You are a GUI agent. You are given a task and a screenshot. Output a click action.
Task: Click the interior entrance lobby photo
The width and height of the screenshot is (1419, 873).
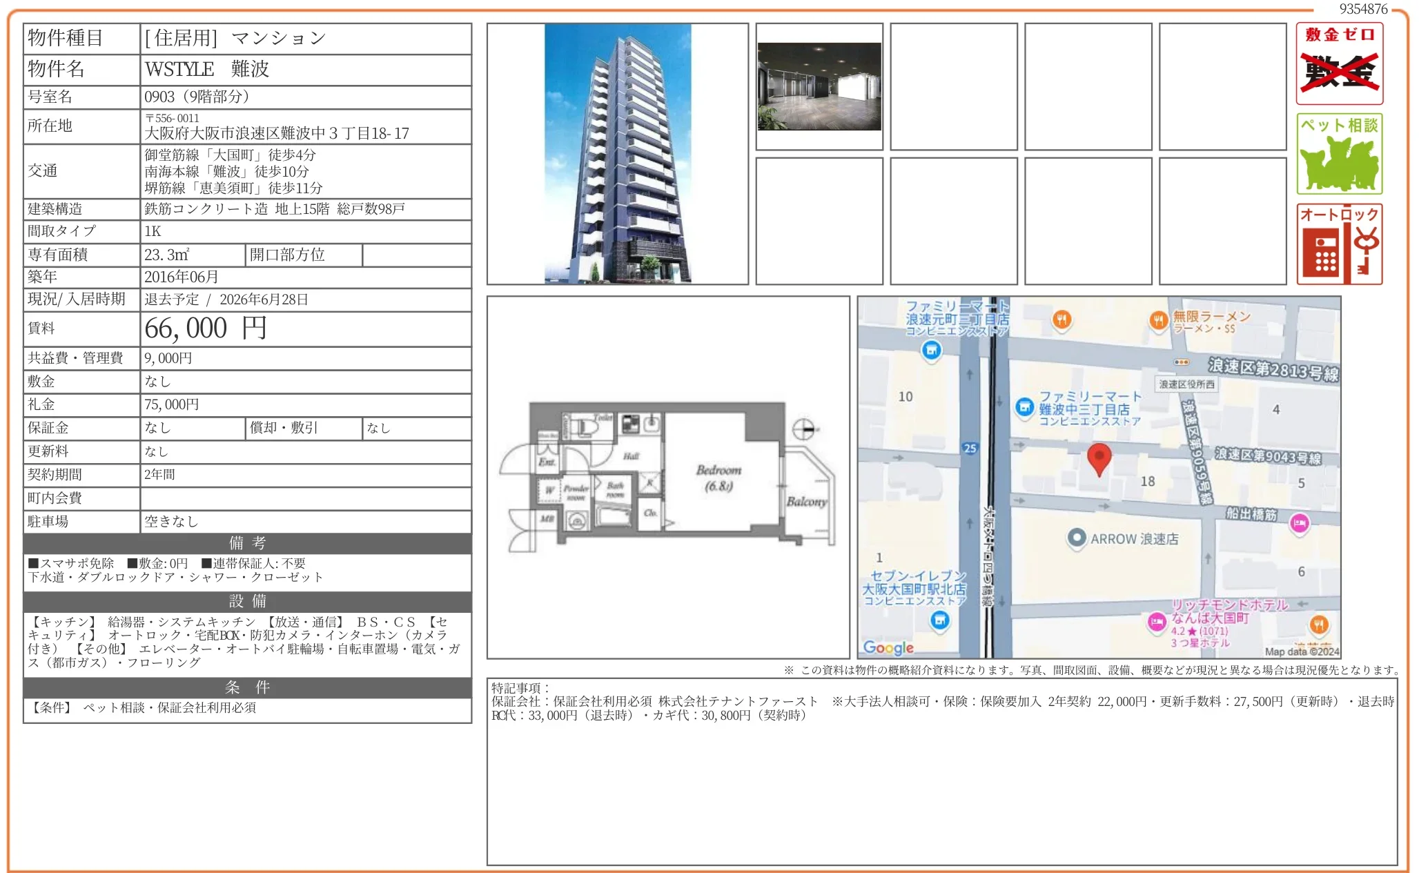pyautogui.click(x=820, y=85)
